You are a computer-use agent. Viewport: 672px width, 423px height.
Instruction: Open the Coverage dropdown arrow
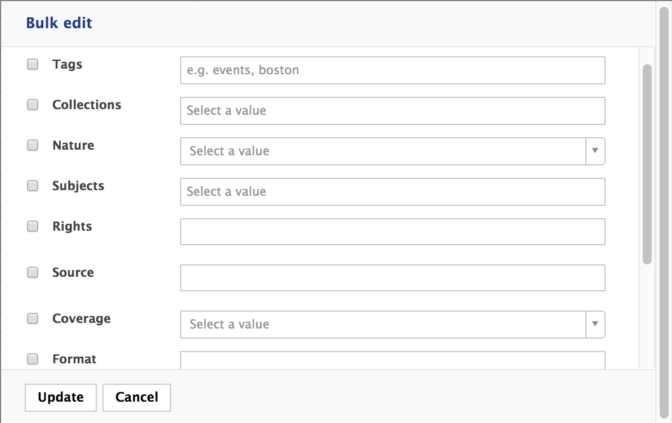tap(595, 324)
